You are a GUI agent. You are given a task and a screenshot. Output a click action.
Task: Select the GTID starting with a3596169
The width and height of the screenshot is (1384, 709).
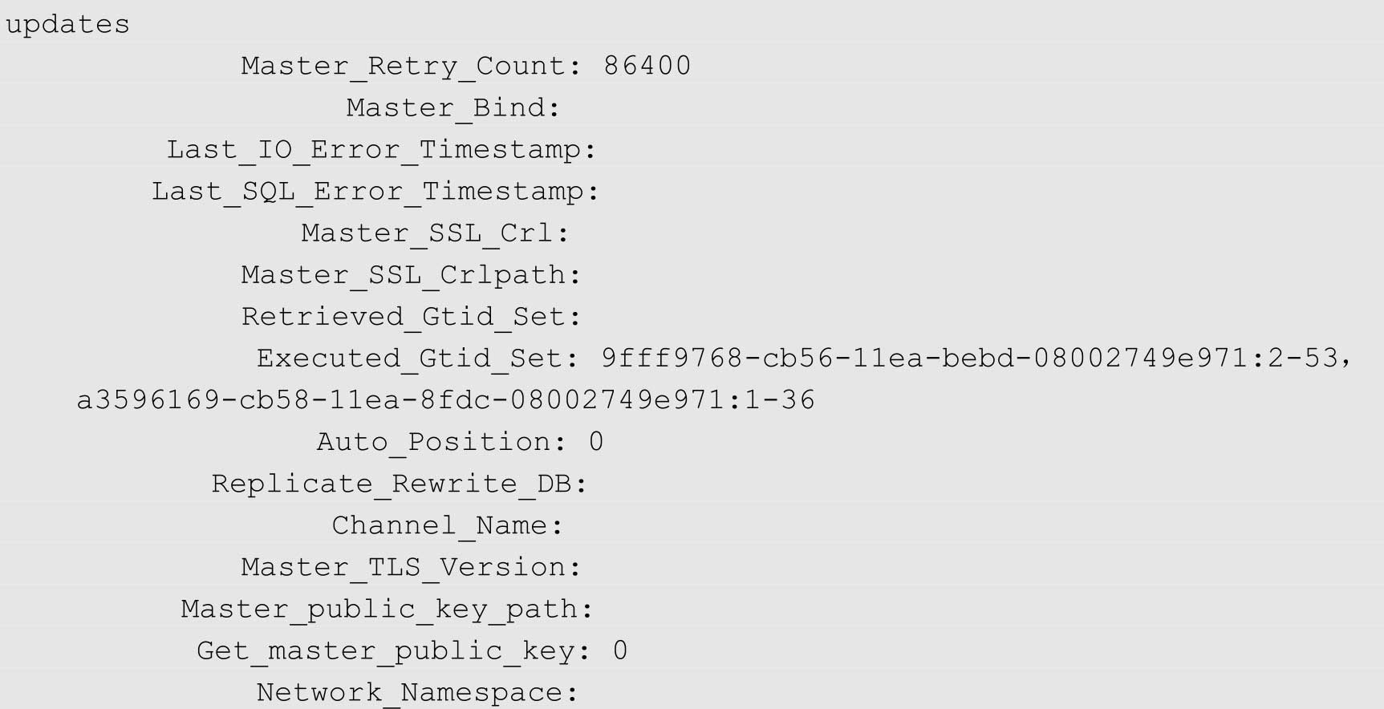446,399
